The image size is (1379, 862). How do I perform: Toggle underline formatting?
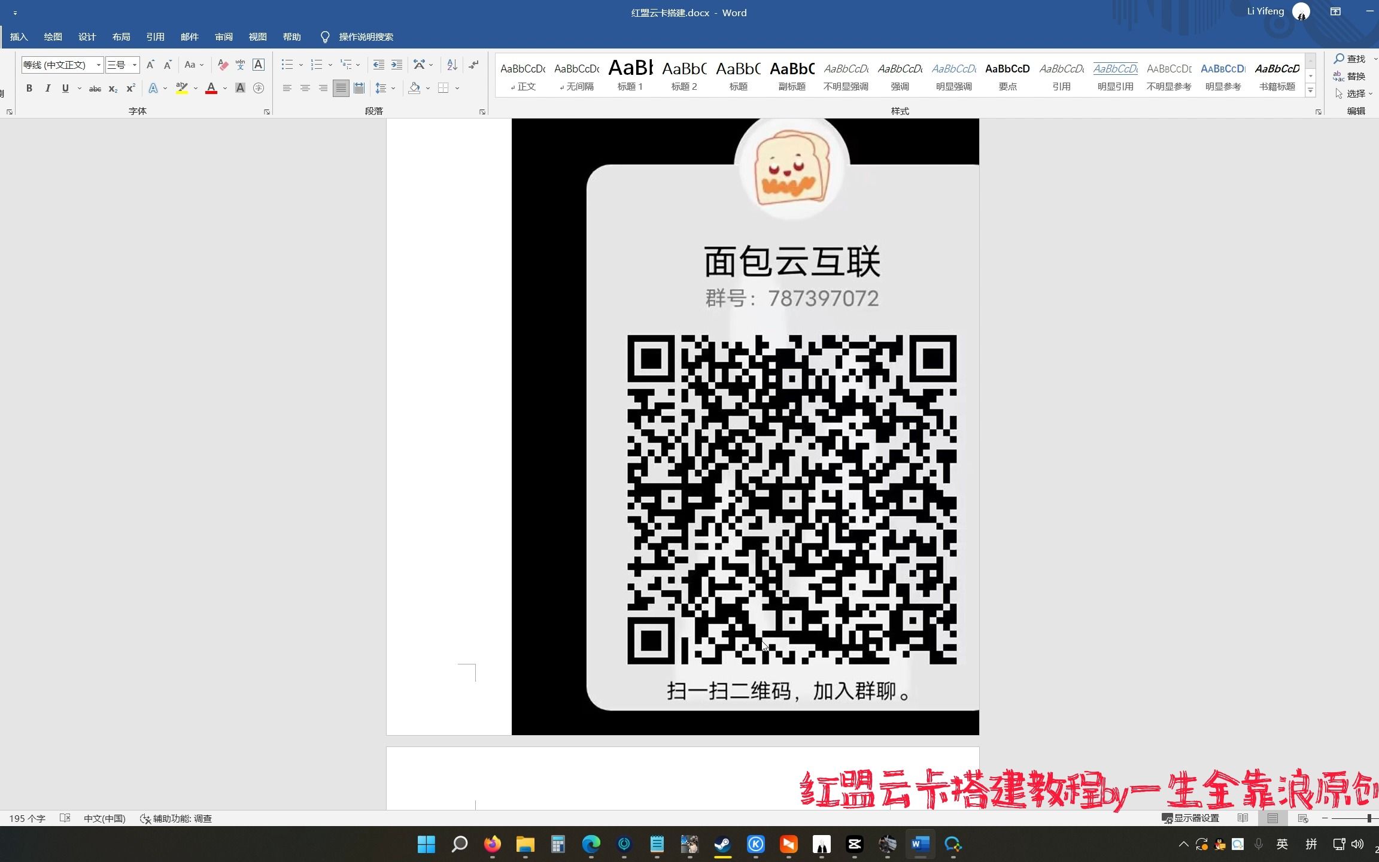[x=65, y=89]
